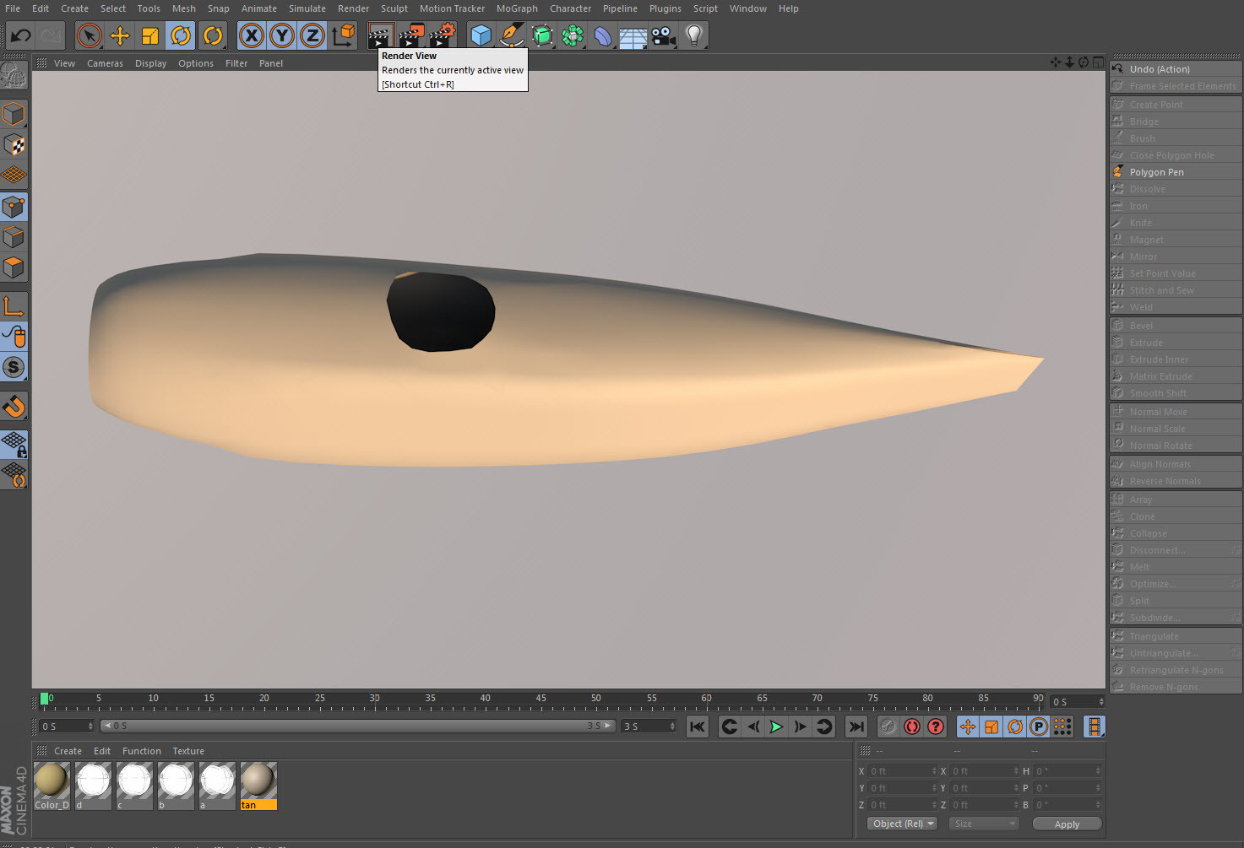Image resolution: width=1244 pixels, height=848 pixels.
Task: Toggle Rotation keyframe recording
Action: [1015, 726]
